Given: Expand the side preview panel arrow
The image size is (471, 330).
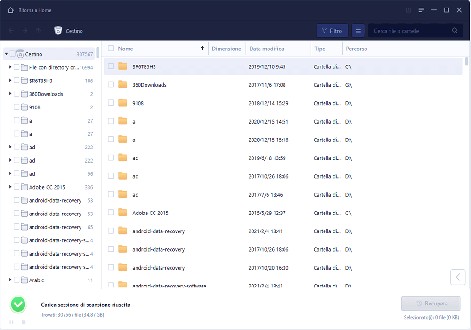Looking at the screenshot, I should tap(458, 277).
